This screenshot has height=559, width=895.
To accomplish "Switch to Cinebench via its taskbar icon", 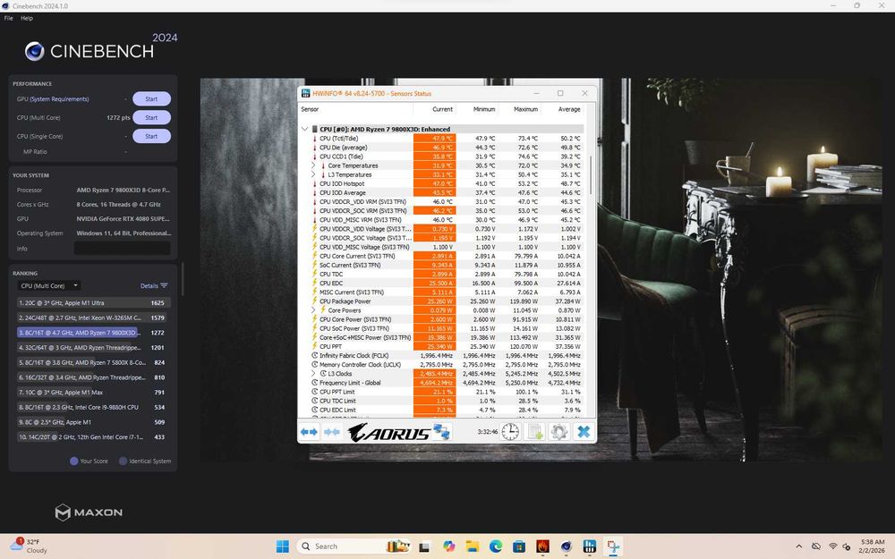I will point(566,546).
